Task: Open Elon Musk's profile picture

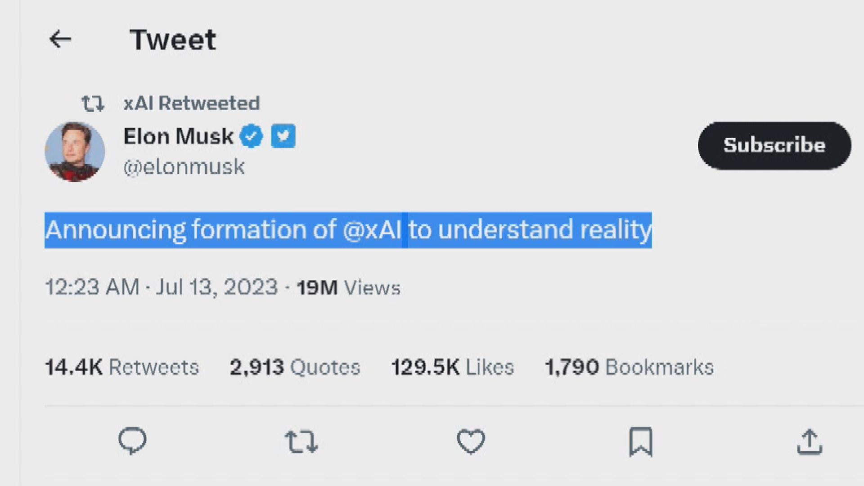Action: tap(75, 152)
